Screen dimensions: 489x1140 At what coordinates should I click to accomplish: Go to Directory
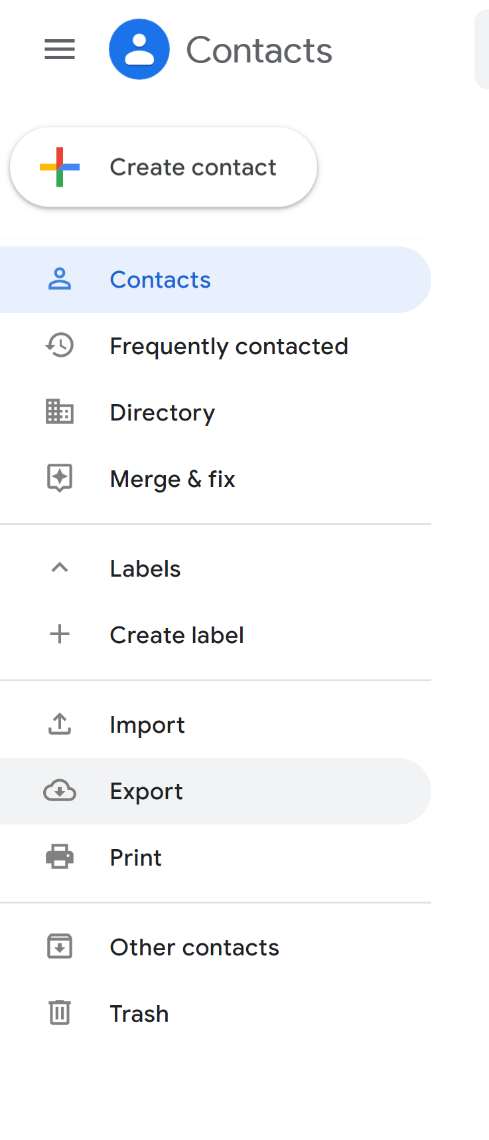pos(216,413)
